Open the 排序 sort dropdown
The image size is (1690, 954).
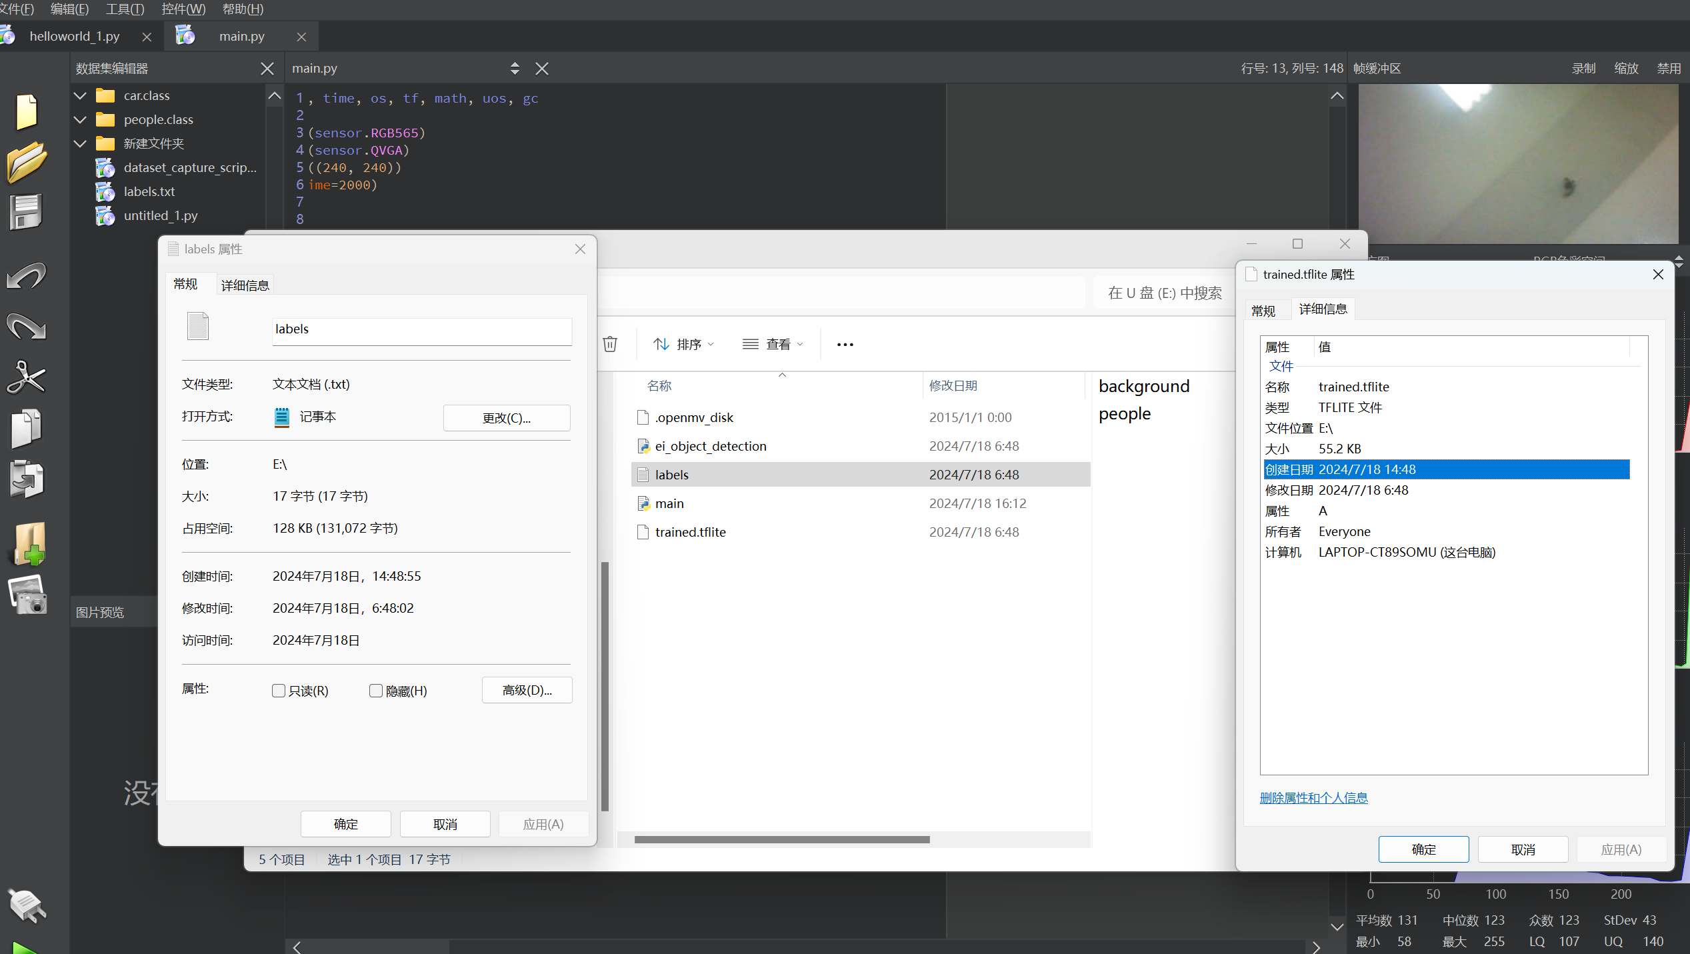(x=683, y=344)
